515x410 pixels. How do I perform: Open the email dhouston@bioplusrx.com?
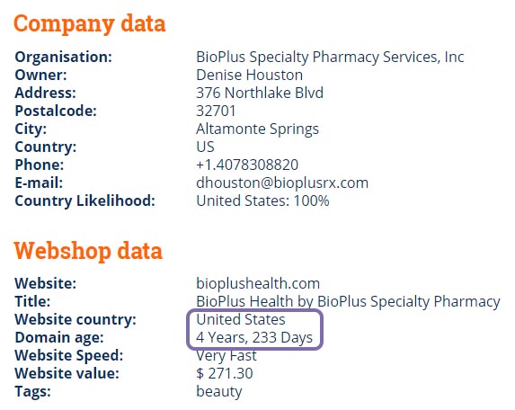coord(282,183)
